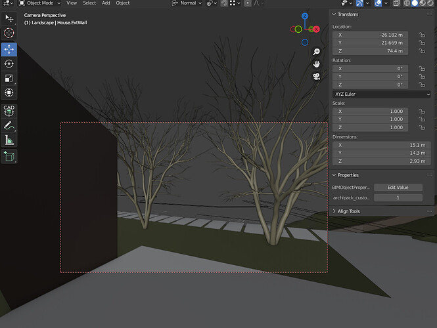
Task: Select the Select Box tool
Action: 9,18
